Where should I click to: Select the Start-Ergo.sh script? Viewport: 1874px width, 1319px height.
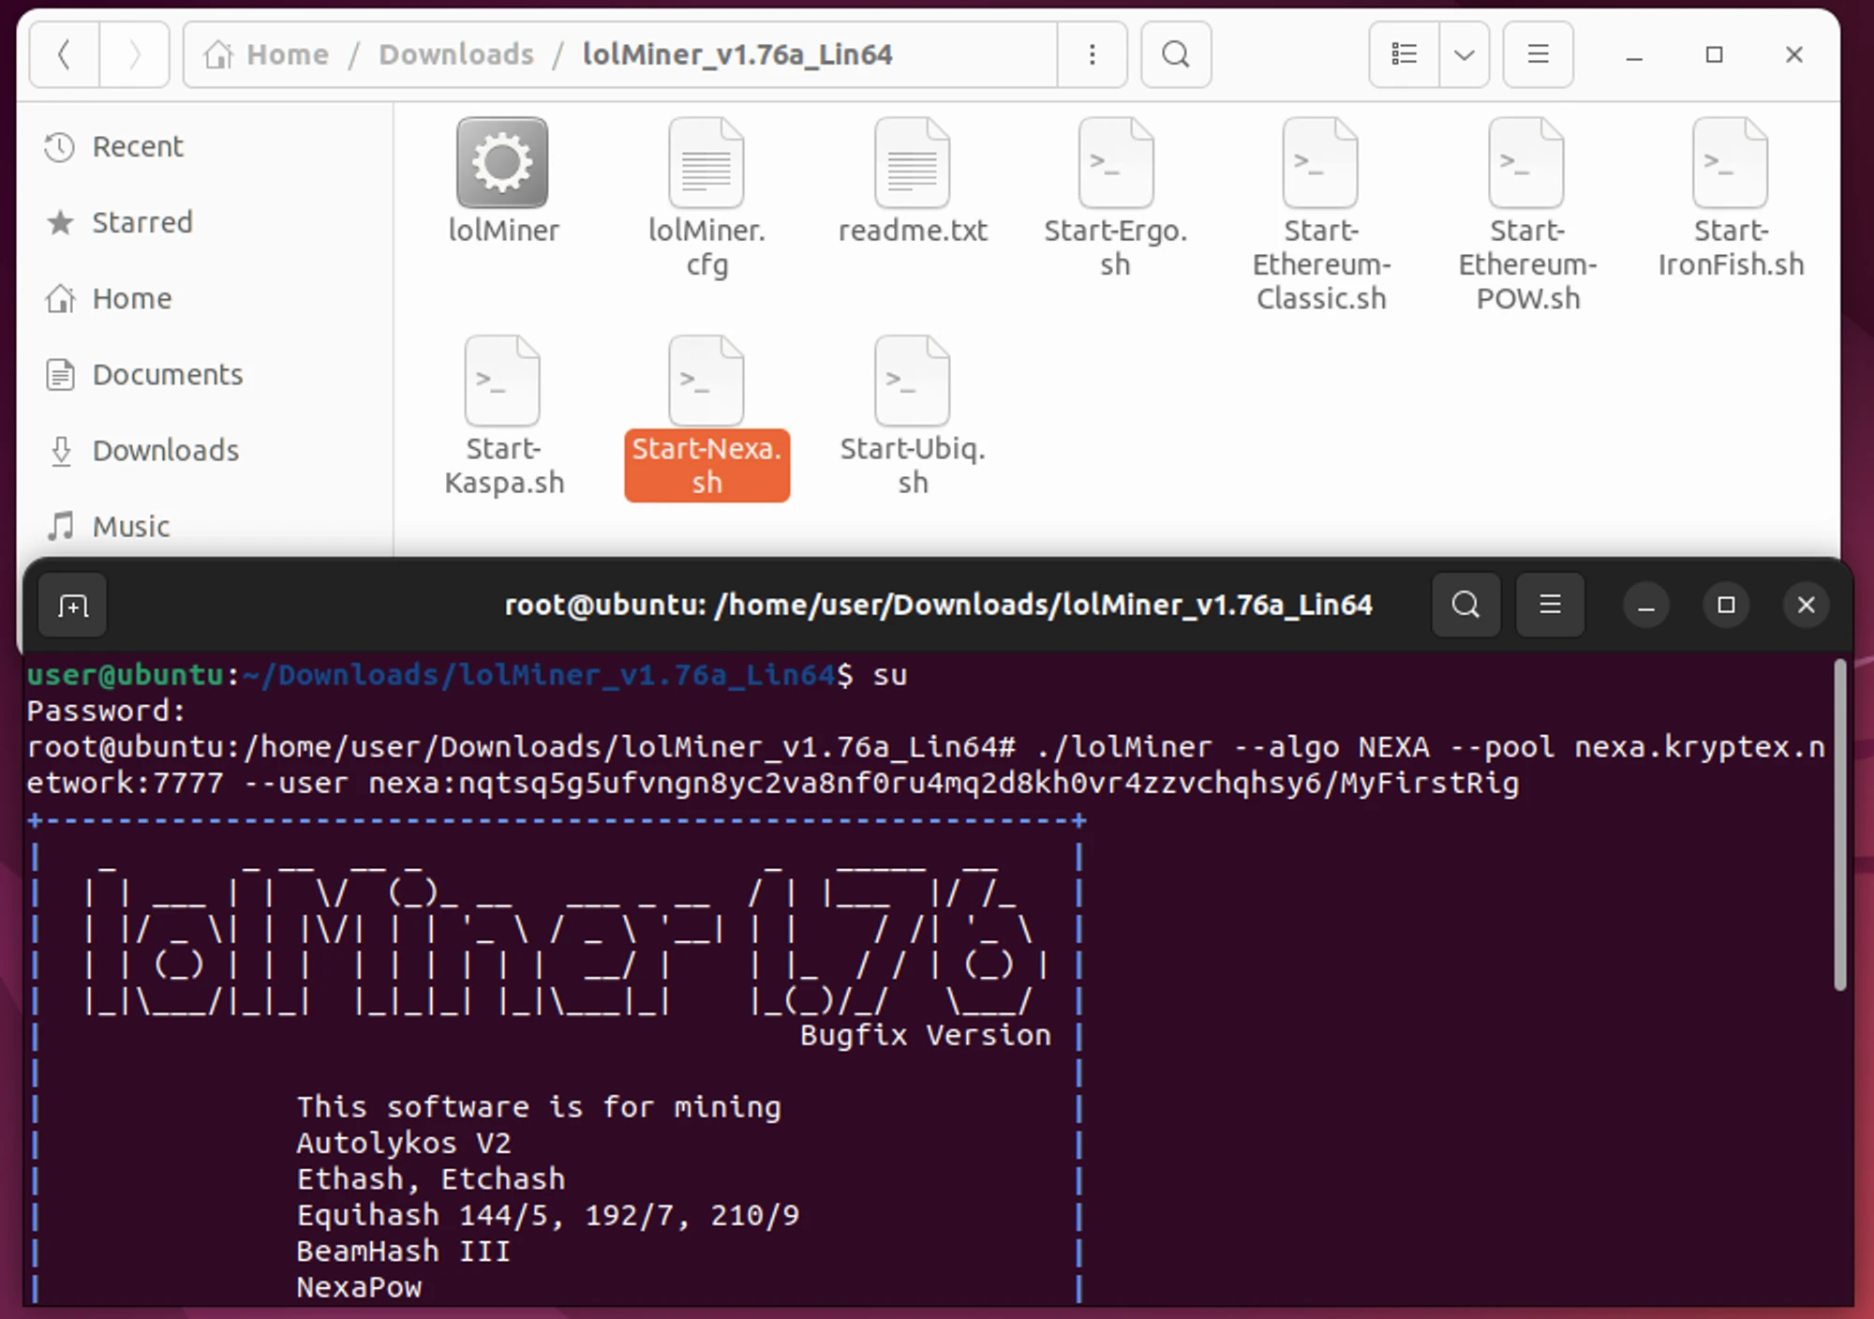coord(1115,163)
